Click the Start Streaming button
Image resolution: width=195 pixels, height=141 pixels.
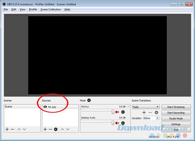(176, 107)
